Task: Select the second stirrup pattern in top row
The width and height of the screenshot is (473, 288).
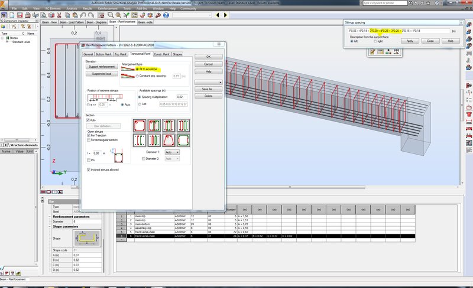Action: [154, 126]
